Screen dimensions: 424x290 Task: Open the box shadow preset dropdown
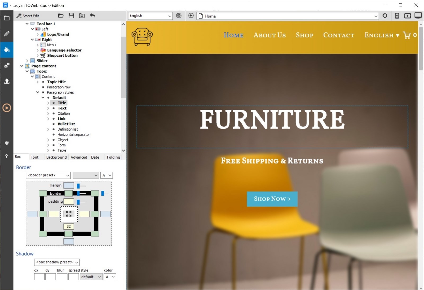[57, 262]
